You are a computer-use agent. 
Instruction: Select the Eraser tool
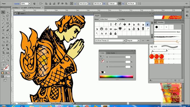point(8,30)
